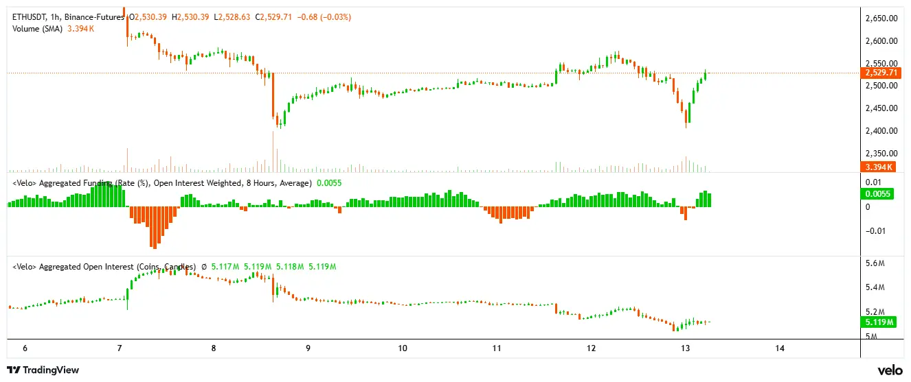Image resolution: width=911 pixels, height=382 pixels.
Task: Click the 2,450.00 price axis label
Action: pos(882,108)
